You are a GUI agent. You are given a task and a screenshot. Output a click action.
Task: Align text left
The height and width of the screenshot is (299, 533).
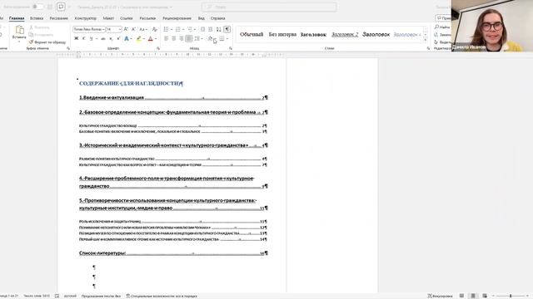coord(167,39)
